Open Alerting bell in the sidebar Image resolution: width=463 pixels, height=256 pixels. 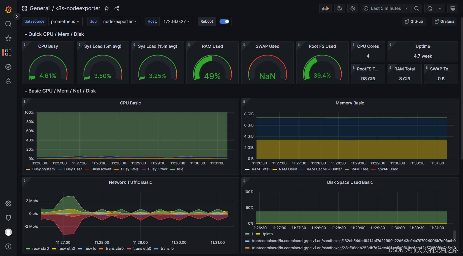click(8, 81)
